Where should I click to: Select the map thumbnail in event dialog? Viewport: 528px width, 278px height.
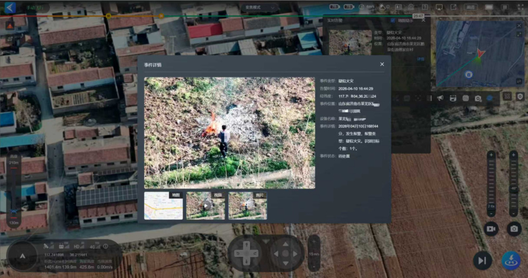163,206
